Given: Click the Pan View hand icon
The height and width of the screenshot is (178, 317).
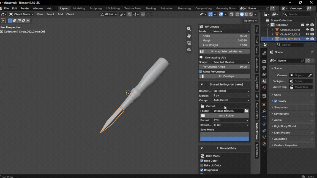Looking at the screenshot, I should pyautogui.click(x=189, y=36).
